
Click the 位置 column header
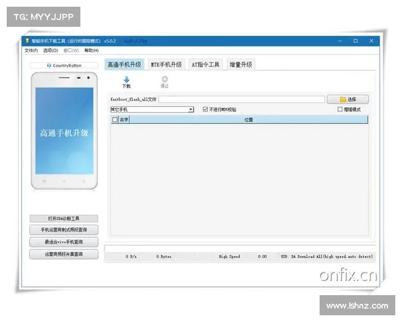[249, 119]
